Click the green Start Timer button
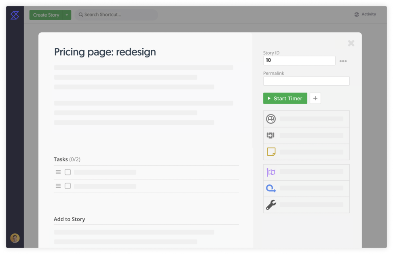393x254 pixels. pos(285,98)
